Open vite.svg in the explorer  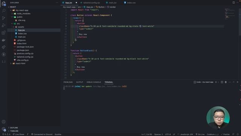tap(21, 20)
